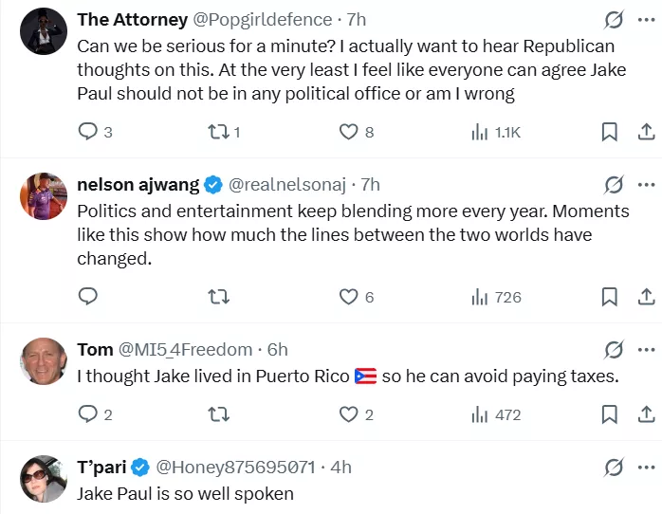
Task: Repost The Attorney's tweet
Action: tap(218, 132)
